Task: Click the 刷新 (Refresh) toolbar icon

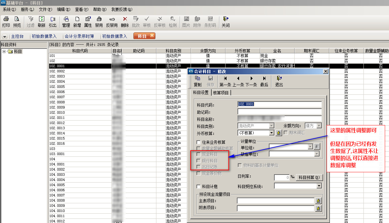Action: 41,22
